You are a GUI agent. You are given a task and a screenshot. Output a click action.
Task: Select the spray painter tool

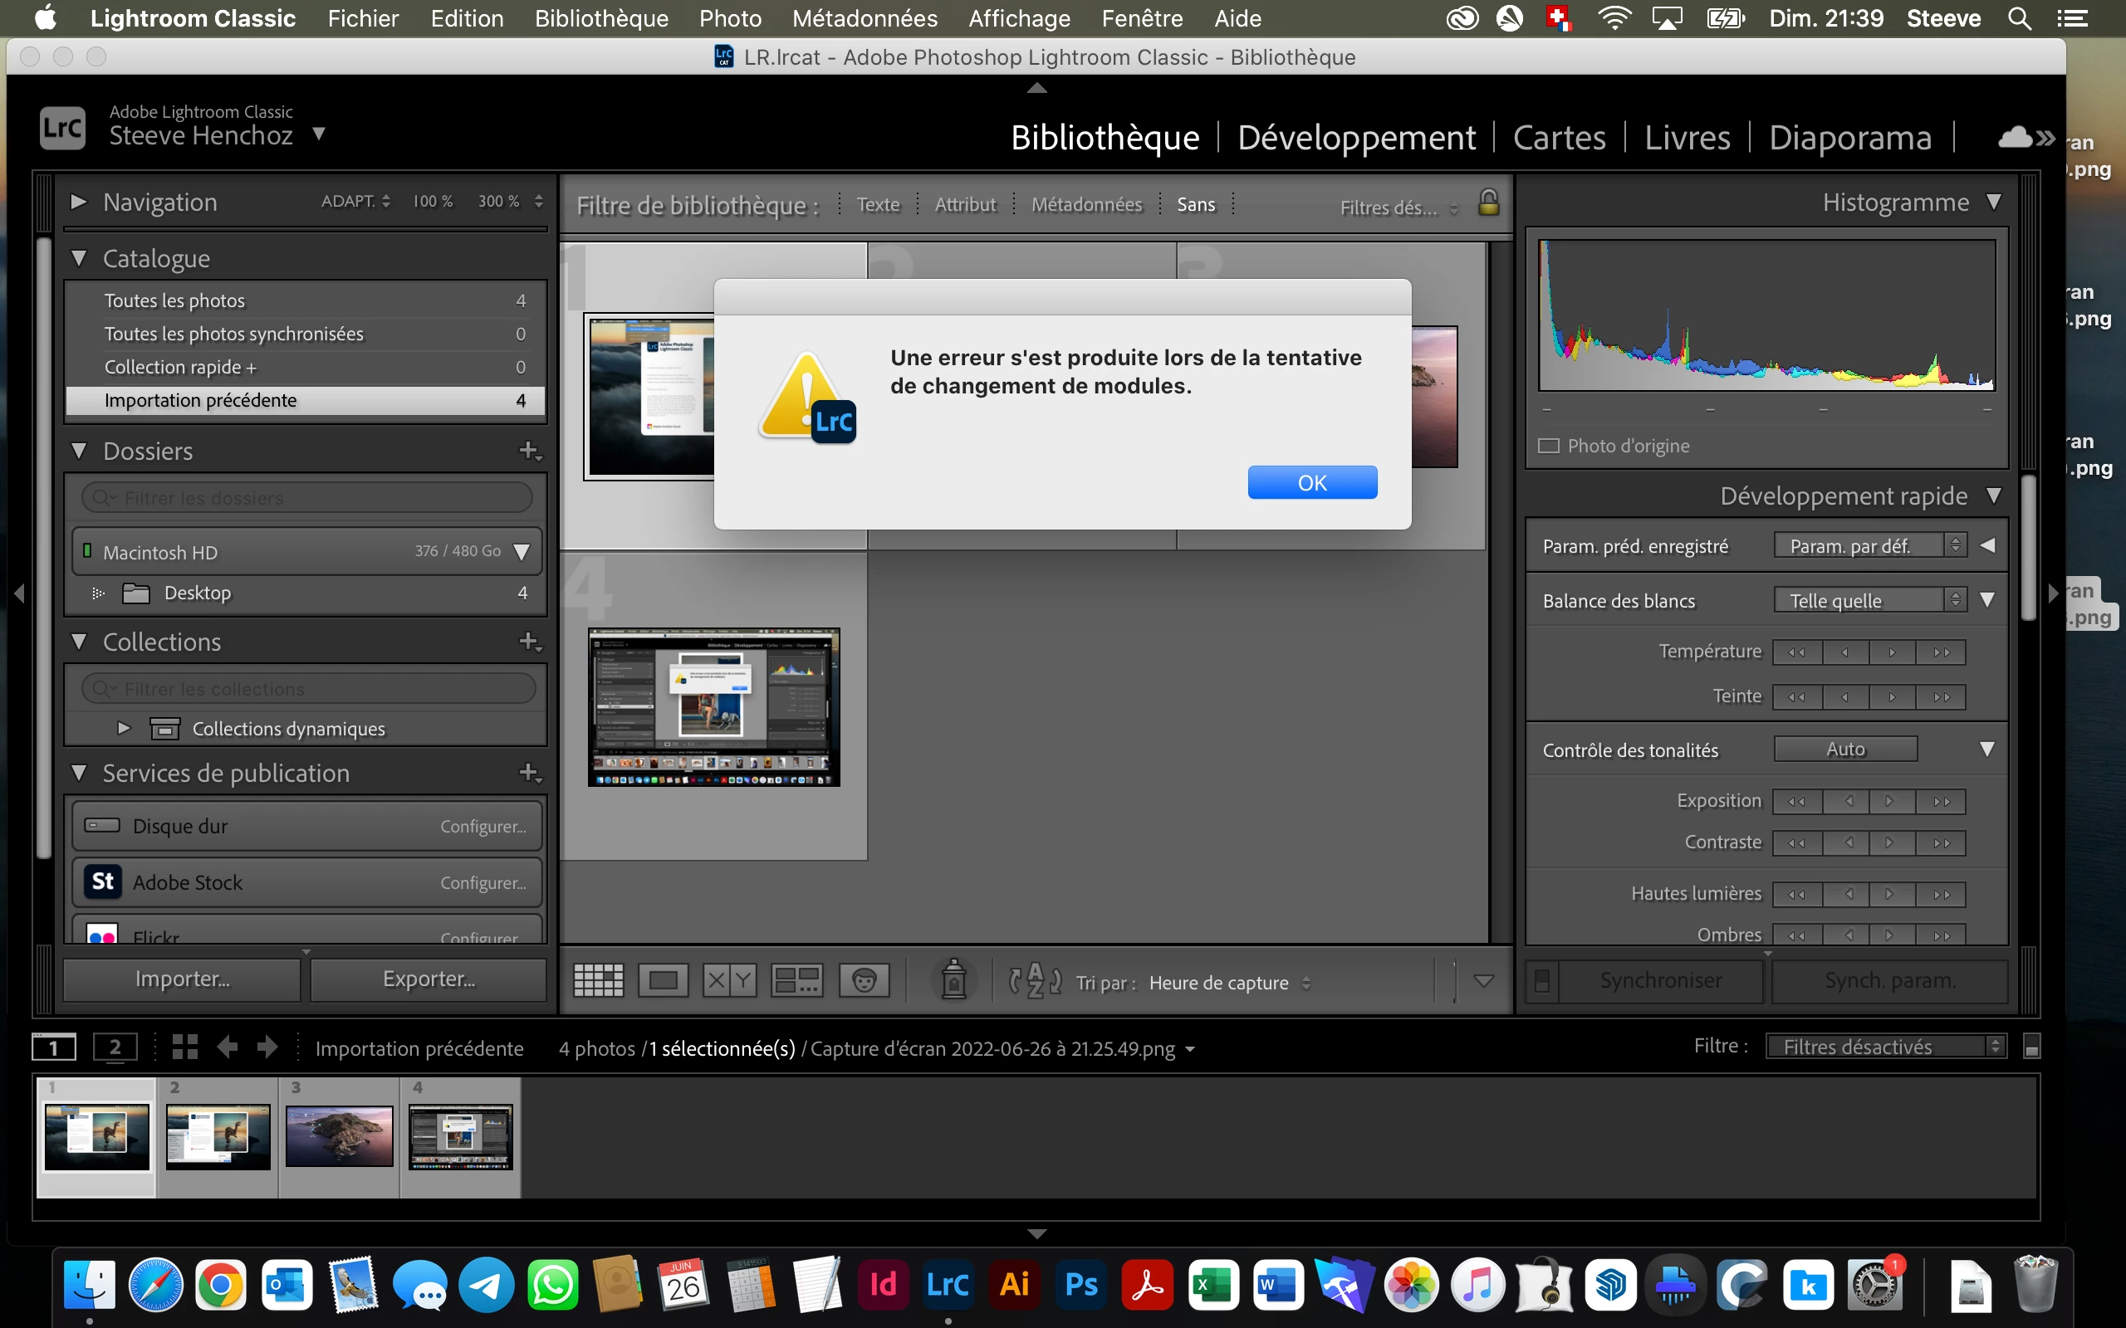[954, 980]
